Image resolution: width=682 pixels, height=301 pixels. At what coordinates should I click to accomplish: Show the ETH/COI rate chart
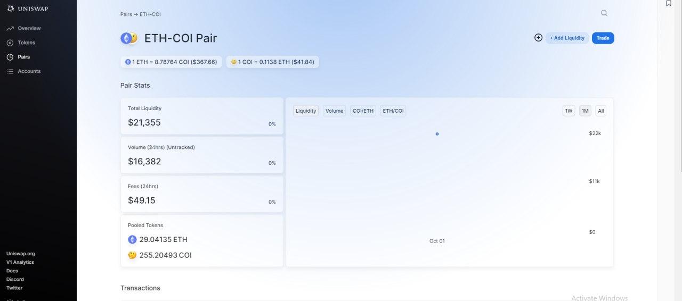click(x=393, y=111)
